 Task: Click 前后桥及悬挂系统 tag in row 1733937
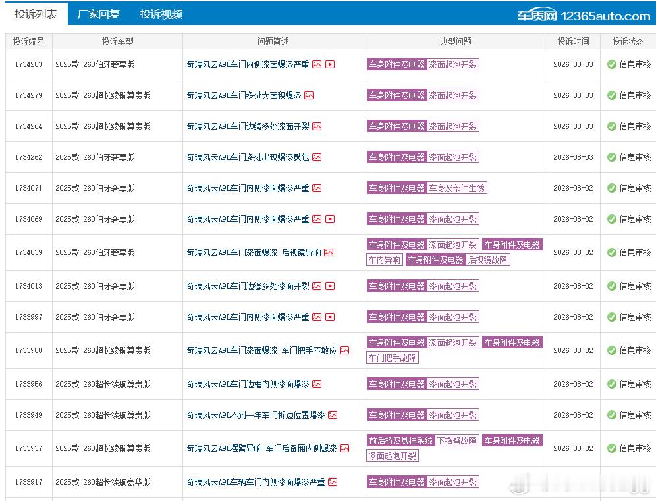point(400,441)
